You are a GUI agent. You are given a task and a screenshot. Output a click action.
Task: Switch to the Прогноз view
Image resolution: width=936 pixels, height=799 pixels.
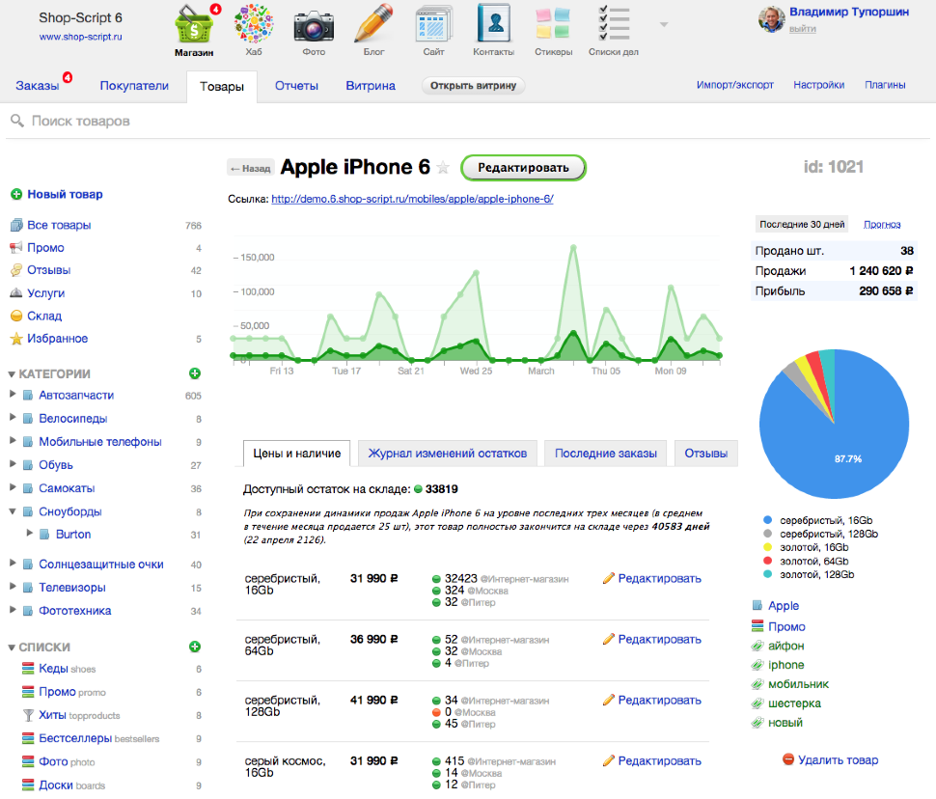[882, 225]
